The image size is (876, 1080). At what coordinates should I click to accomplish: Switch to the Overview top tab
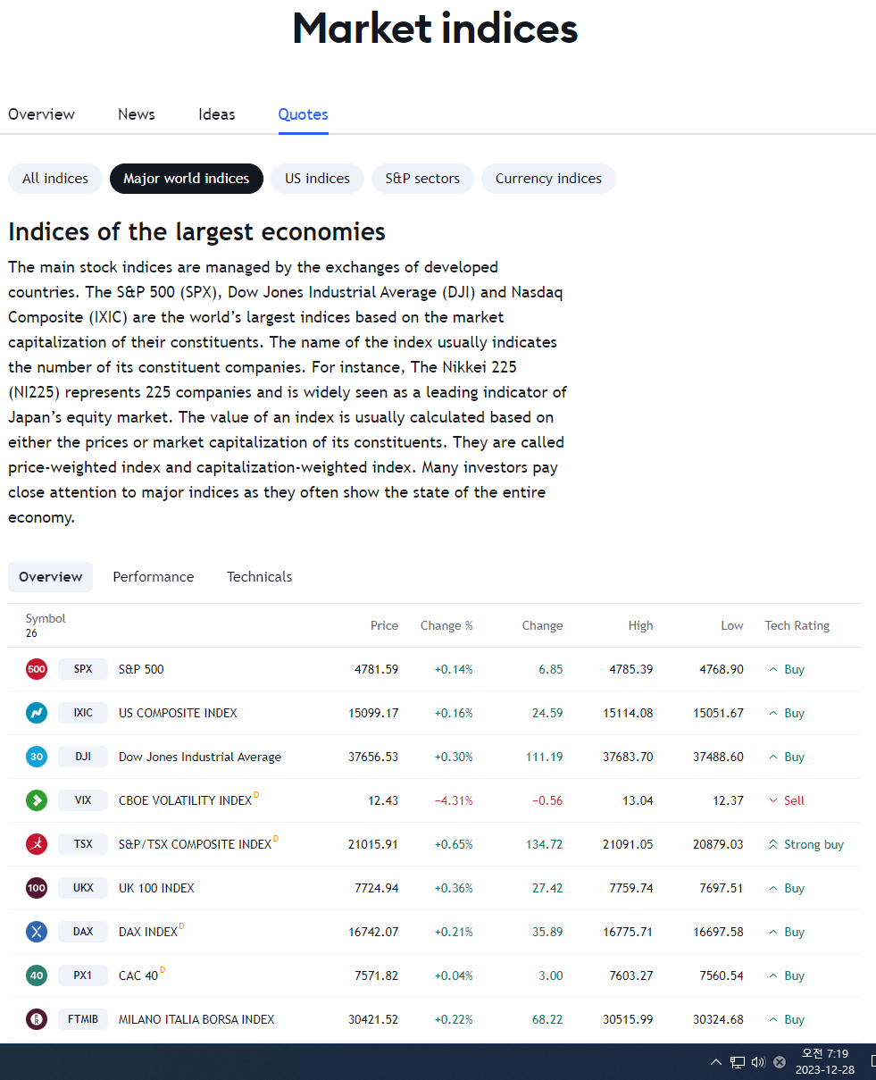[x=41, y=114]
